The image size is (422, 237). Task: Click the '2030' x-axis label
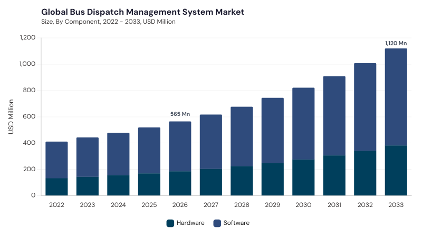click(303, 205)
